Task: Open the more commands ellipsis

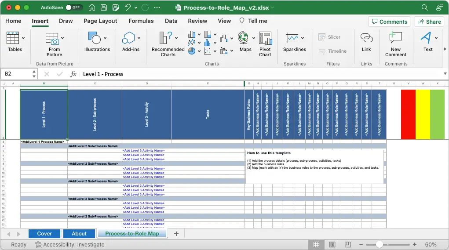Action: coord(157,7)
